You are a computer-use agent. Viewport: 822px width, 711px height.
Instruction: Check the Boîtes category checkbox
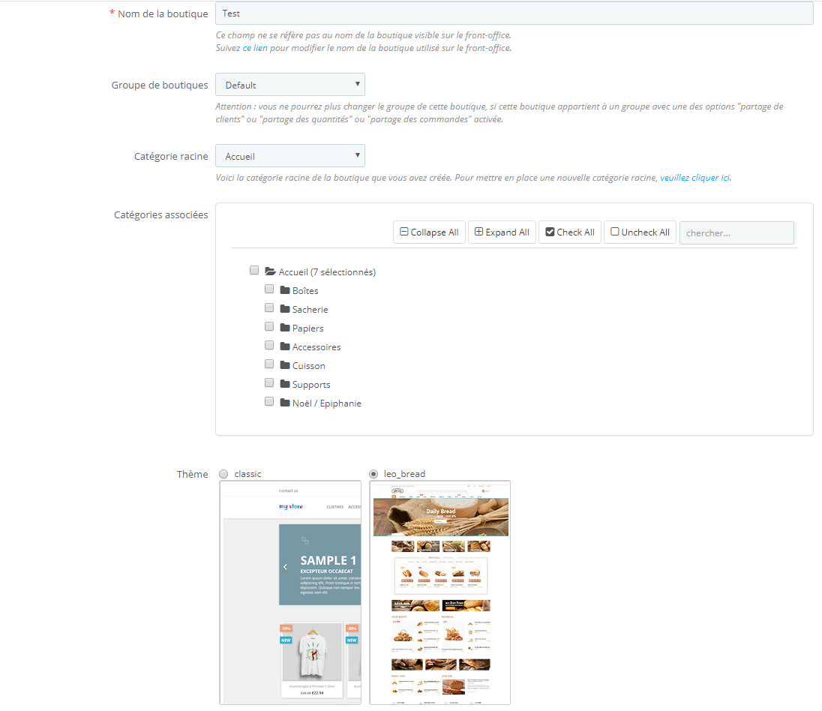coord(269,289)
